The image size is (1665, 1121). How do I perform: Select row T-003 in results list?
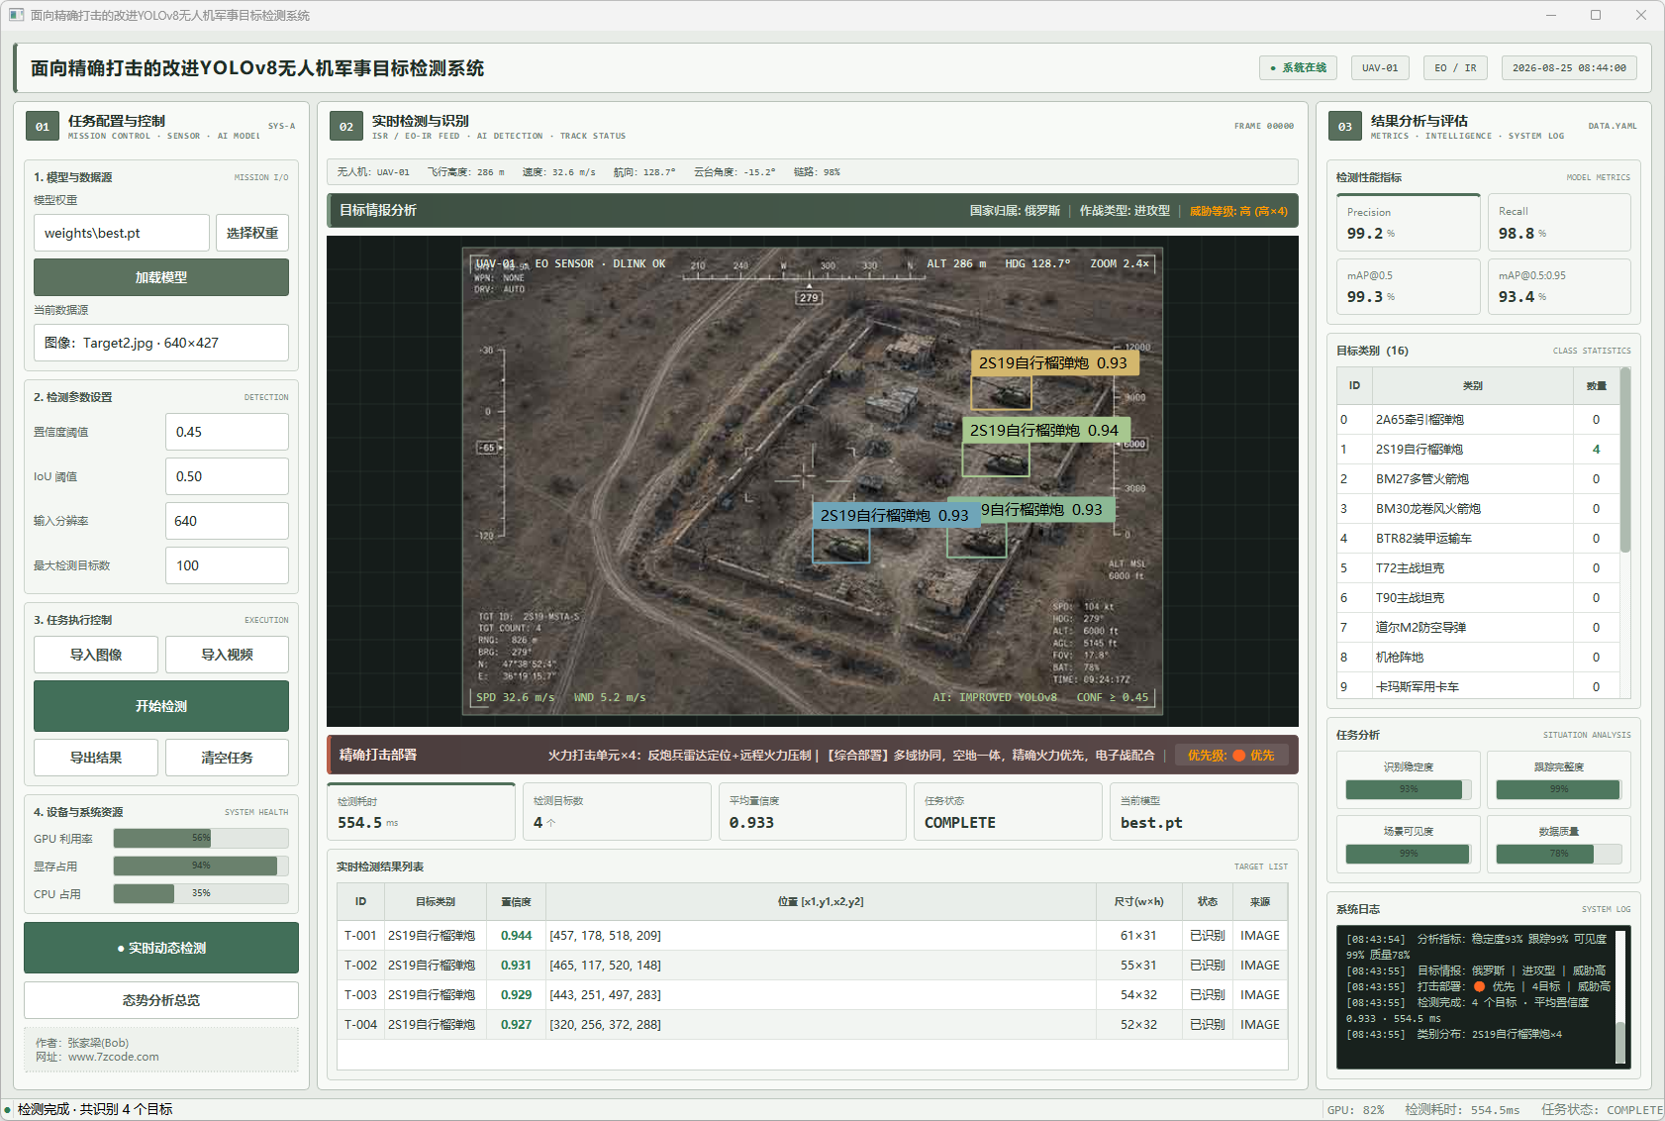[x=812, y=995]
